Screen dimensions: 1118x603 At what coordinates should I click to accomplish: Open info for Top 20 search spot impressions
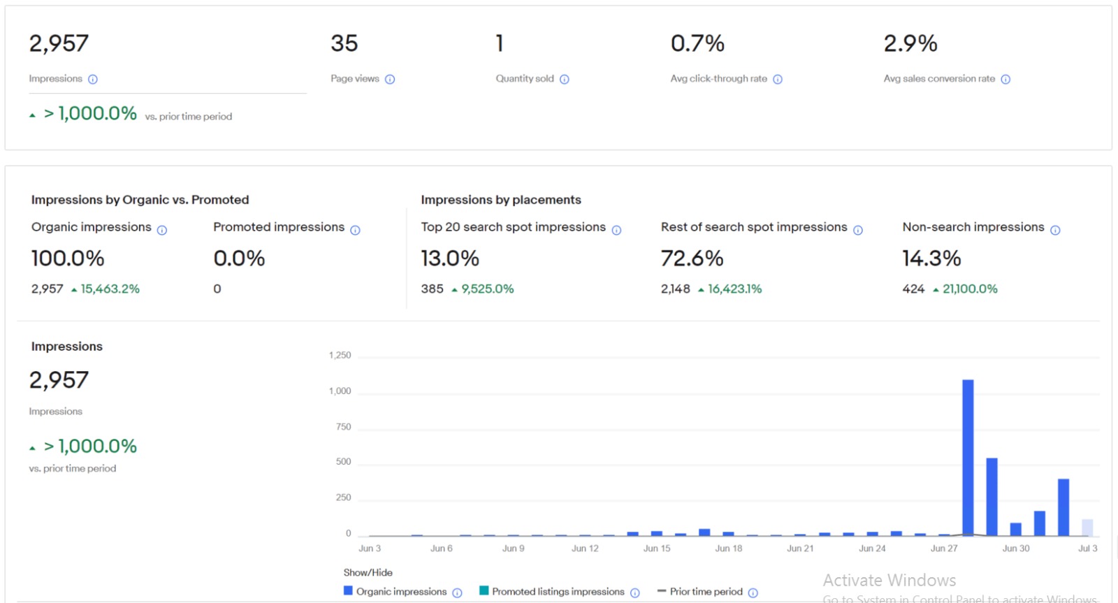[616, 230]
